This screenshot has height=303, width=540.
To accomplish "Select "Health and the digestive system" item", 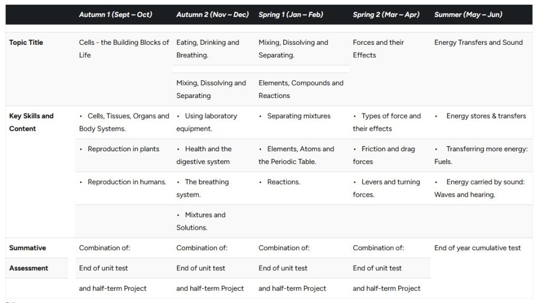I will pyautogui.click(x=204, y=155).
